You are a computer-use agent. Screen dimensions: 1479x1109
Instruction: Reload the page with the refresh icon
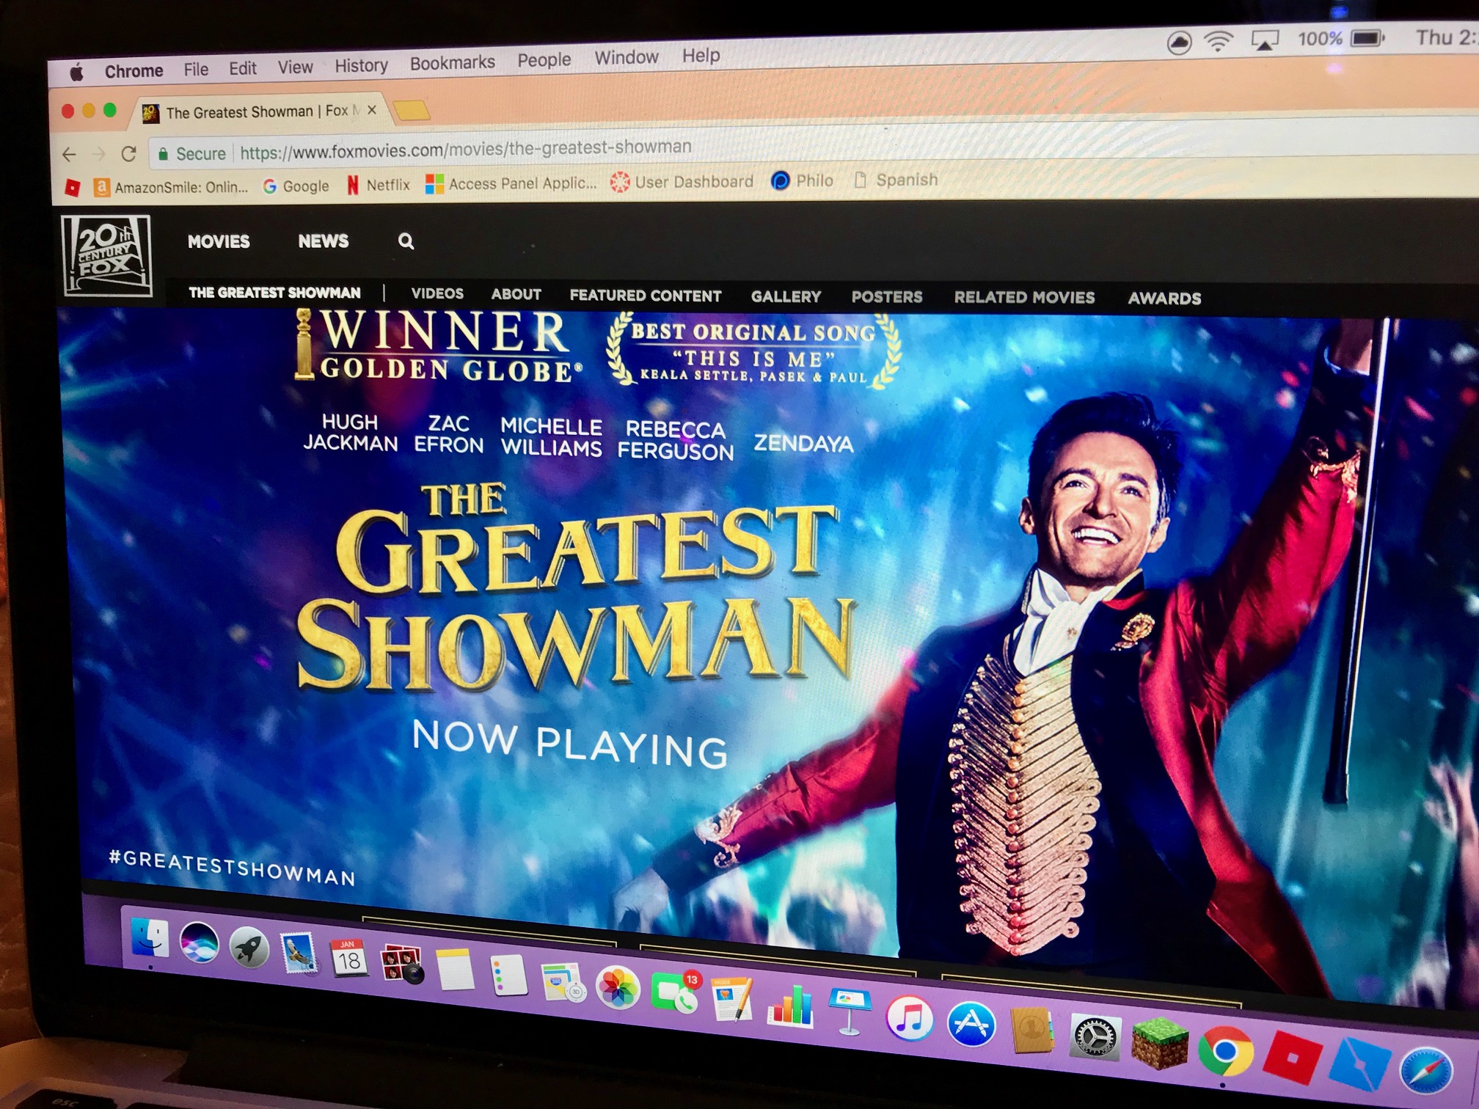pyautogui.click(x=129, y=153)
